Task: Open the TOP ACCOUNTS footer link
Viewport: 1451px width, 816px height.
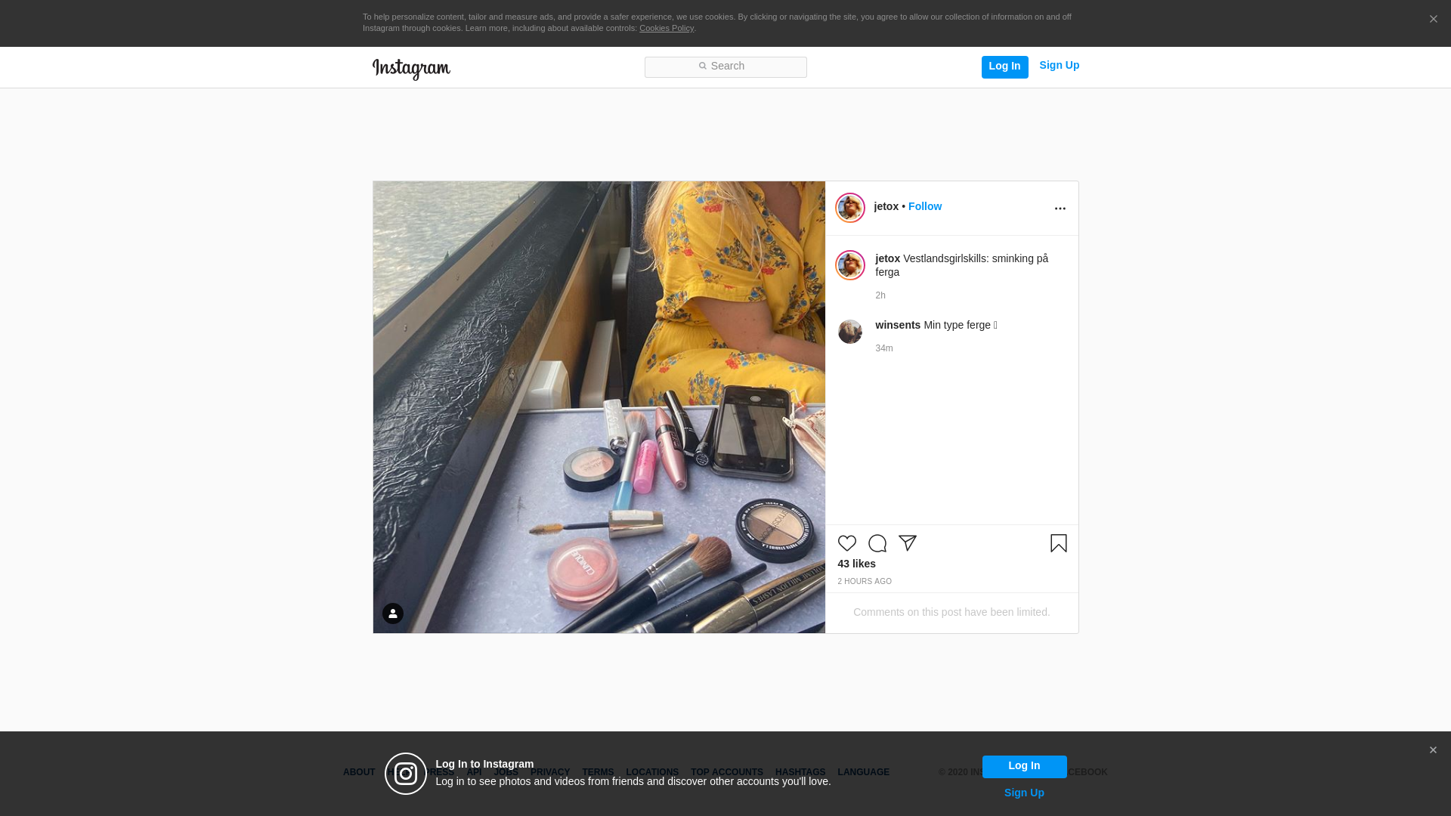Action: coord(726,772)
